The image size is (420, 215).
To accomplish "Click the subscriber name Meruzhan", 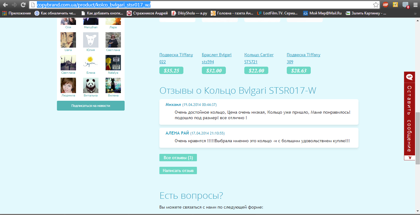I will coord(91,27).
